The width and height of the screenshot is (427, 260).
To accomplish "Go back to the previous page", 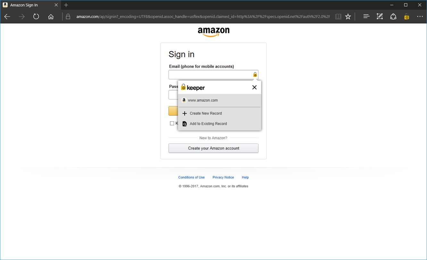I will 7,17.
